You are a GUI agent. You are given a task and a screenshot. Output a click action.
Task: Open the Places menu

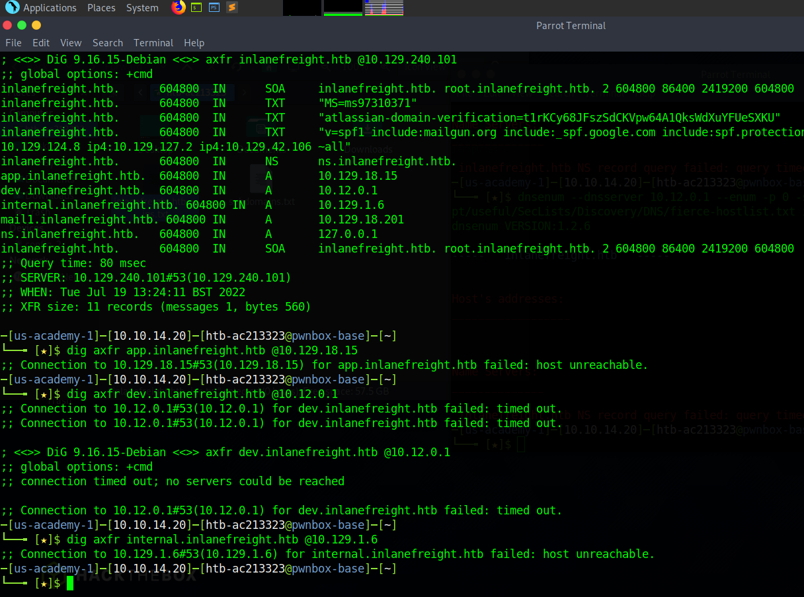(x=101, y=8)
